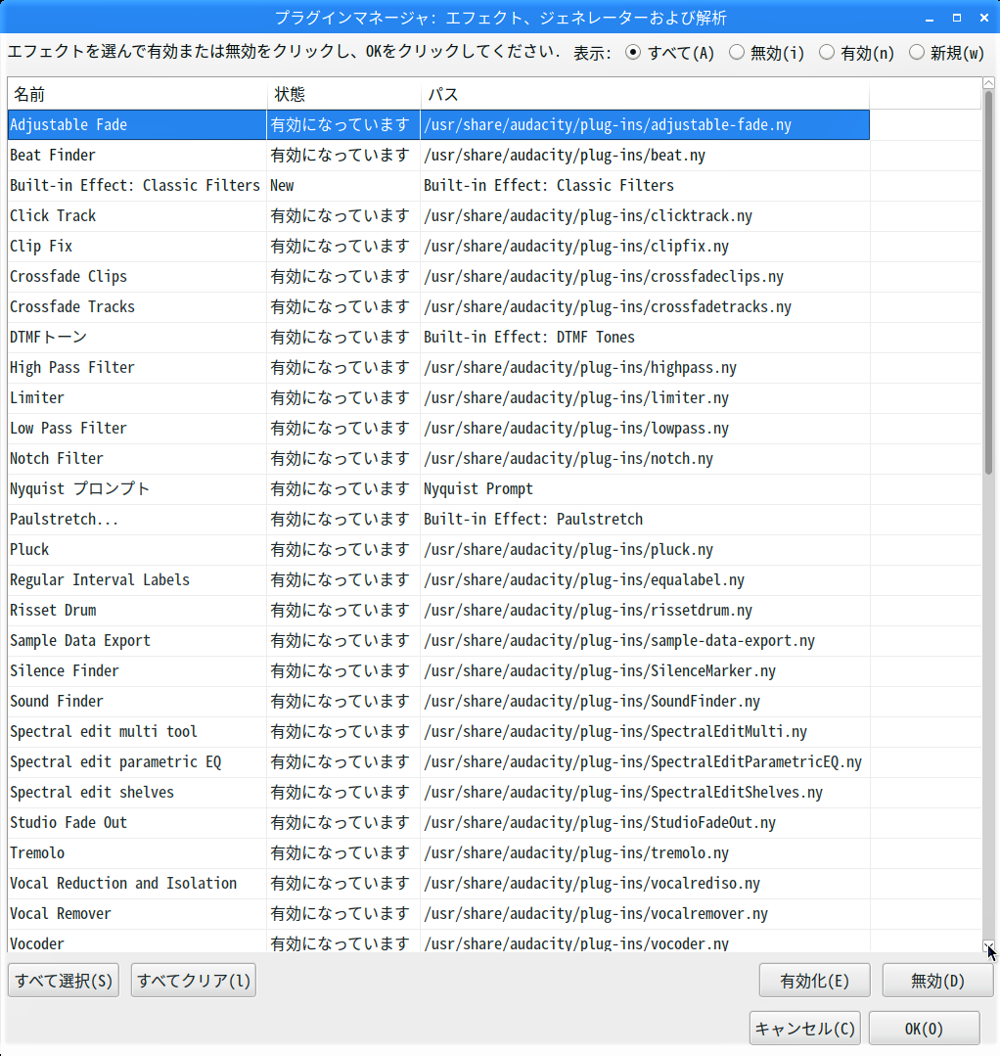Click the scrollbar up arrow
The width and height of the screenshot is (1000, 1056).
coord(988,83)
